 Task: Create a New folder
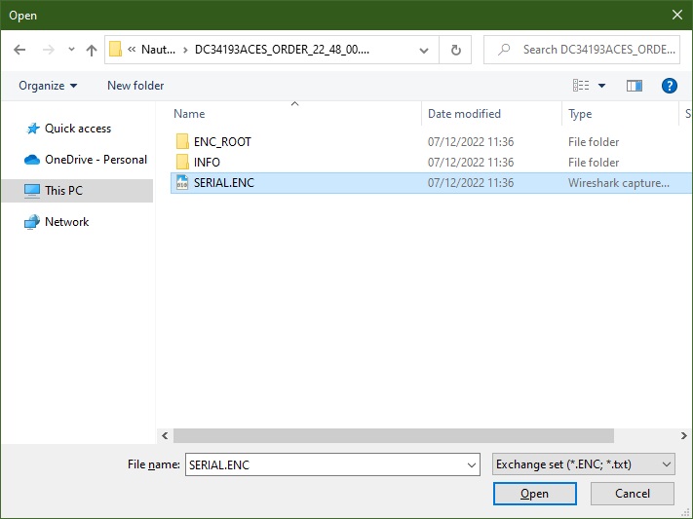tap(135, 86)
